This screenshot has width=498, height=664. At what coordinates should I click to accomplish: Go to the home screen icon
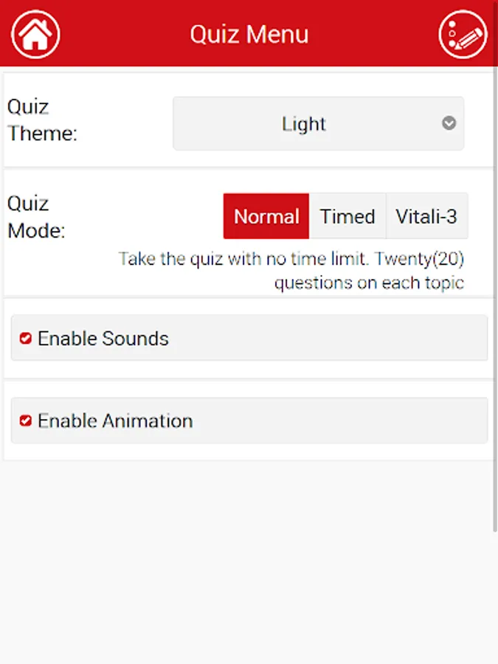coord(35,34)
